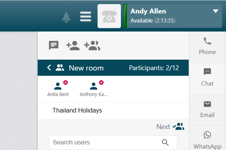Screen dimensions: 226x150
Task: Click the add group room icon
Action: [x=92, y=45]
